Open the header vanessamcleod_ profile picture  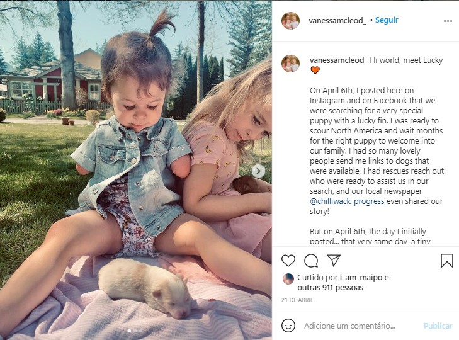coord(290,21)
